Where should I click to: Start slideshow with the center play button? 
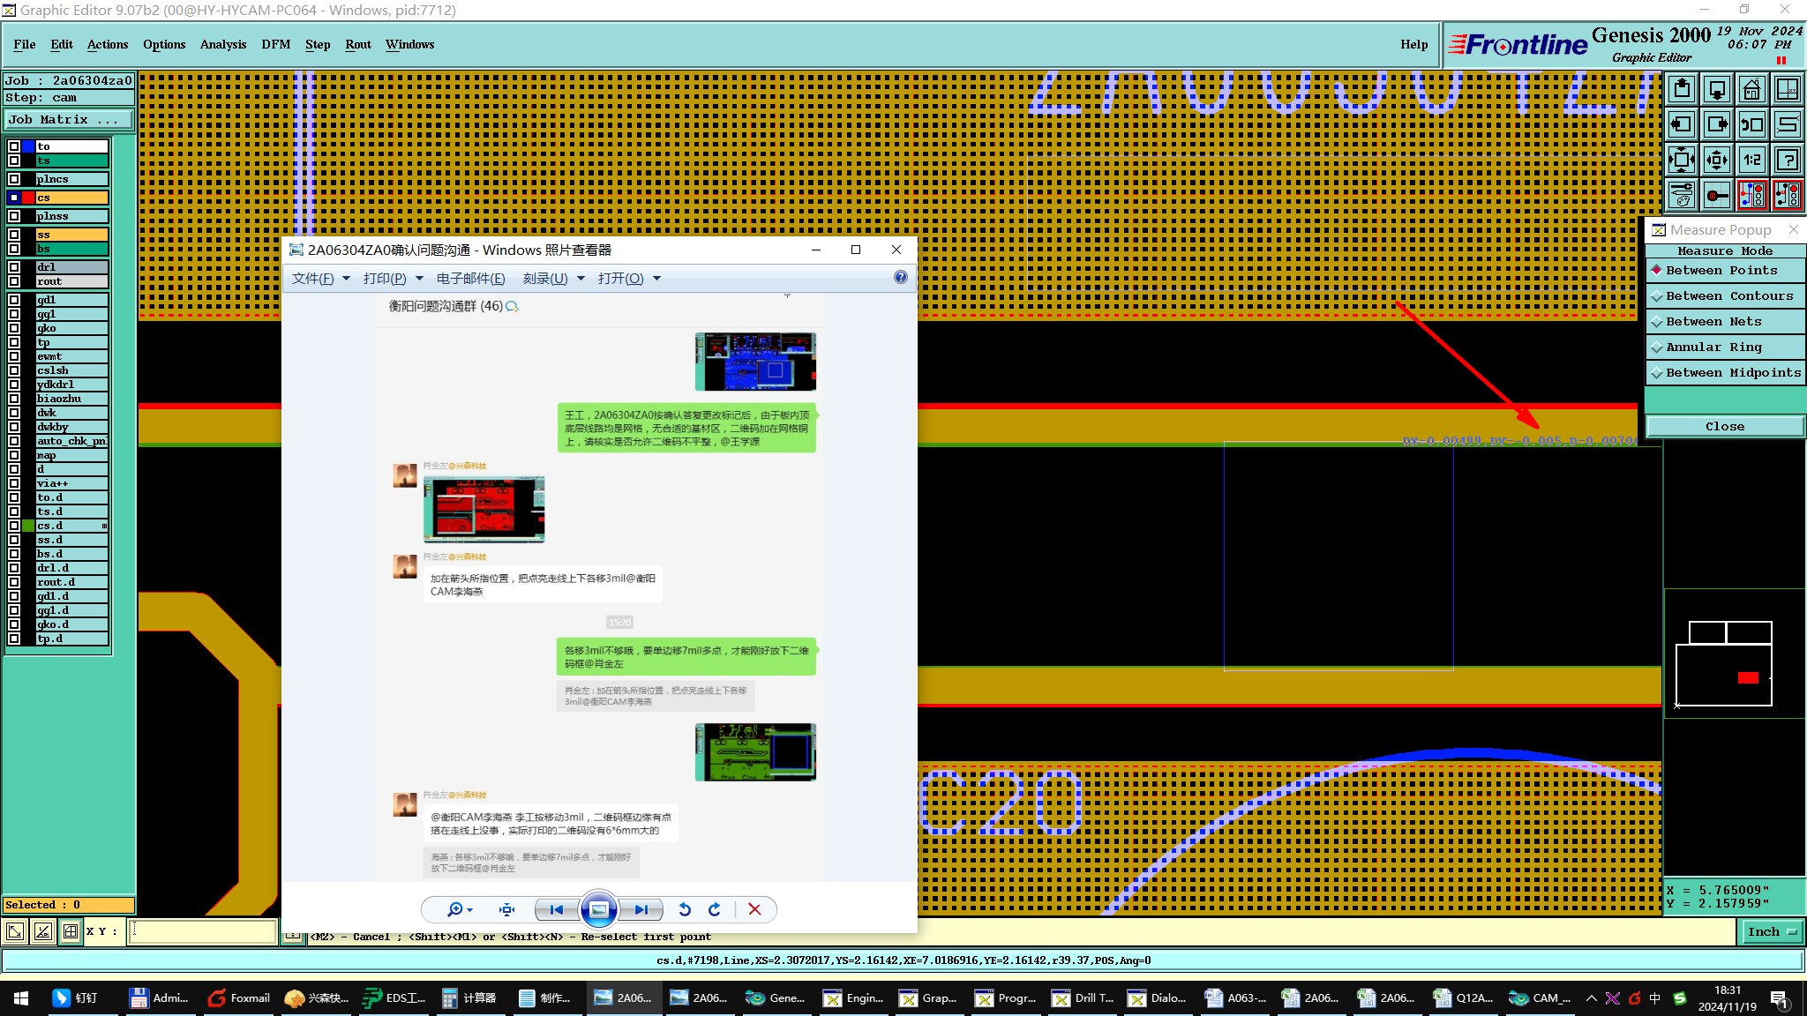(598, 909)
